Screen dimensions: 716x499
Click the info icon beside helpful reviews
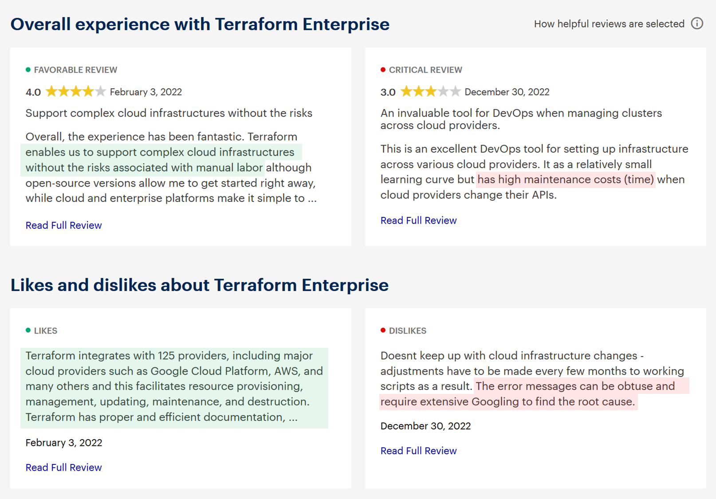pyautogui.click(x=697, y=24)
